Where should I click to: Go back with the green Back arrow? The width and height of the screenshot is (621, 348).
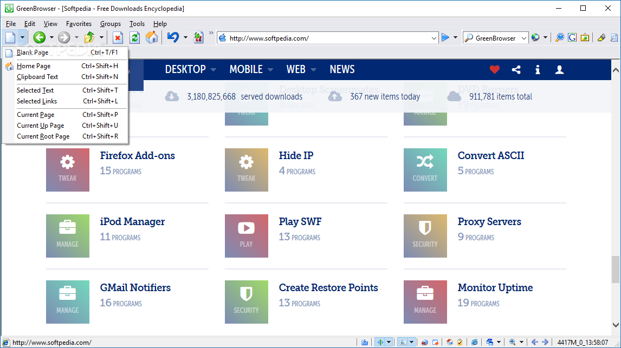[39, 38]
